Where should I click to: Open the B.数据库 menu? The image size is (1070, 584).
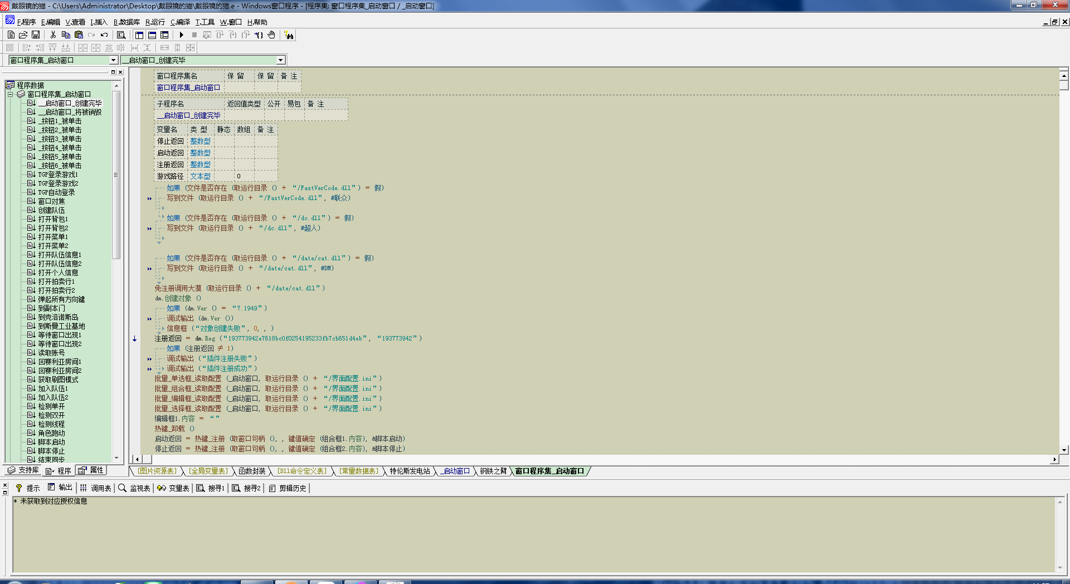127,22
